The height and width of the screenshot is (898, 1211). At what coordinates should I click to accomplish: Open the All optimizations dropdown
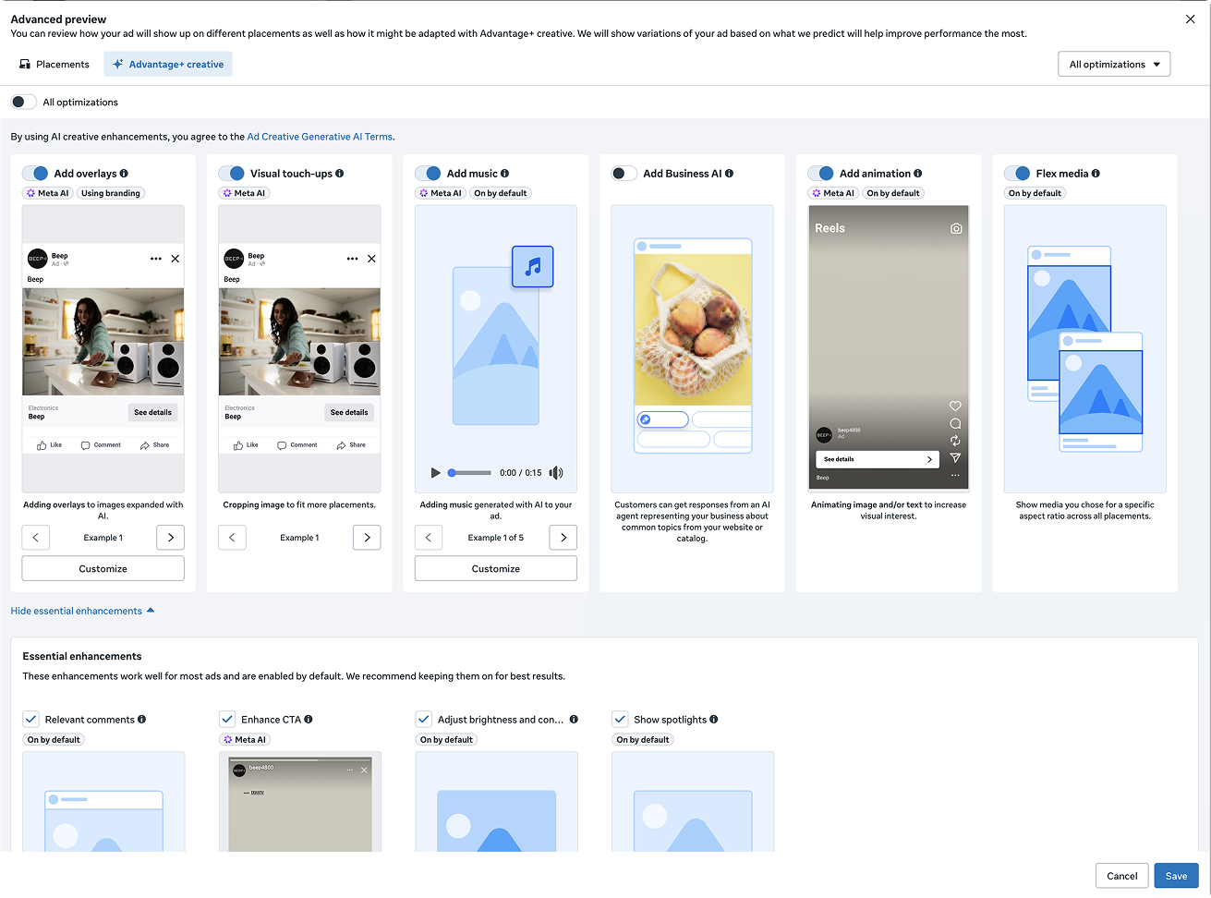tap(1114, 65)
